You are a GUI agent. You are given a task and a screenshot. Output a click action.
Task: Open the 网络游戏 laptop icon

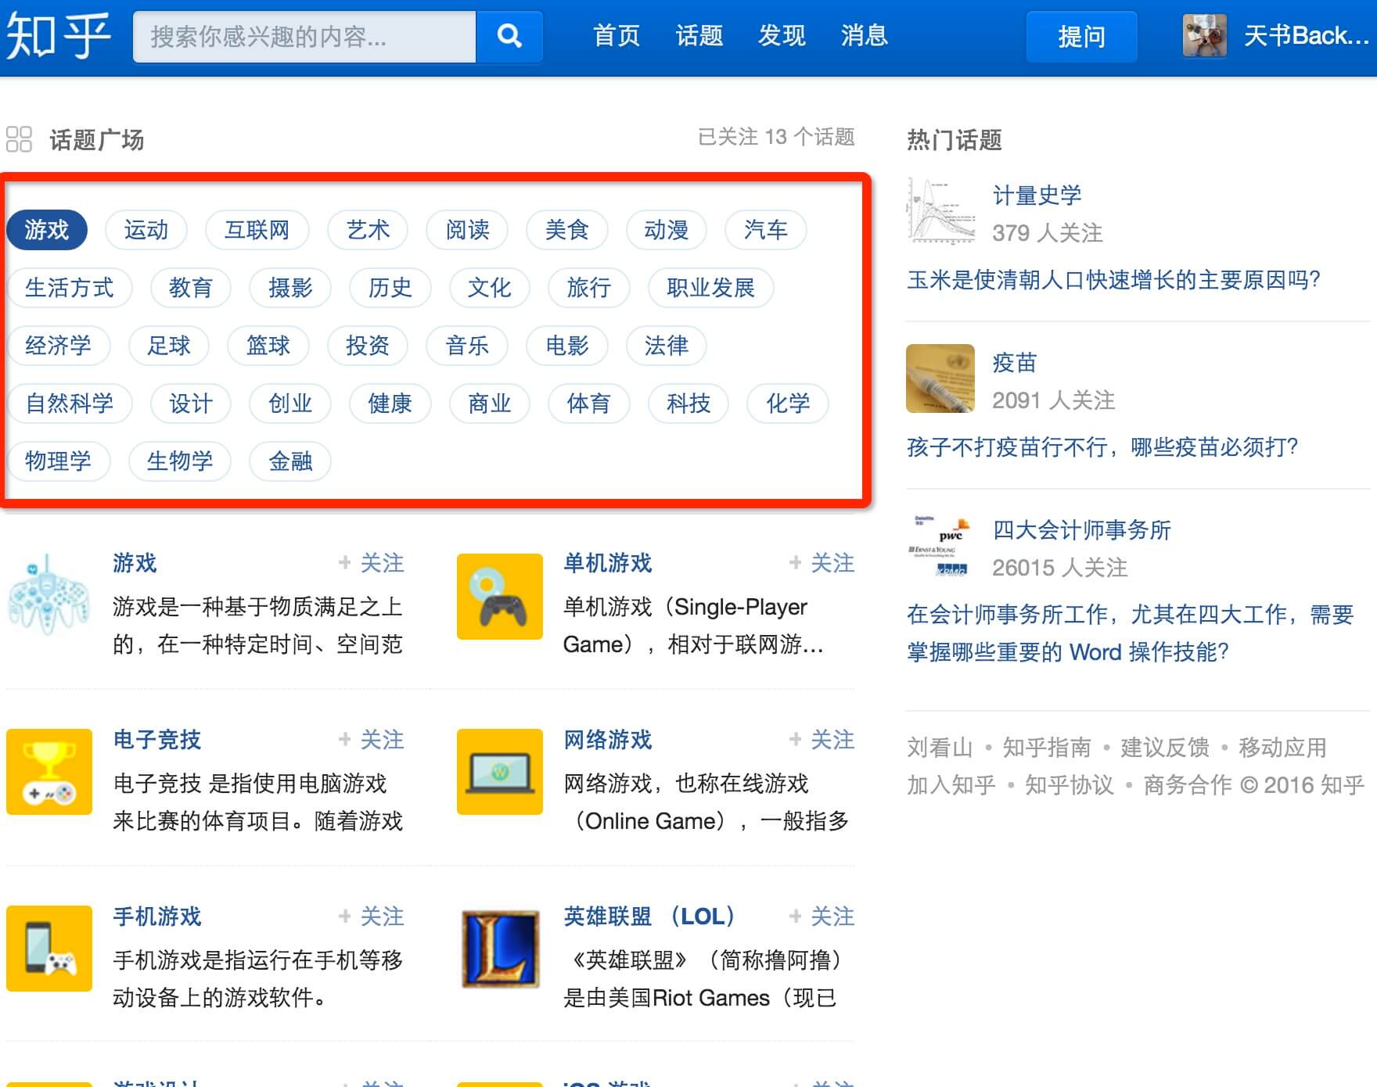[499, 772]
